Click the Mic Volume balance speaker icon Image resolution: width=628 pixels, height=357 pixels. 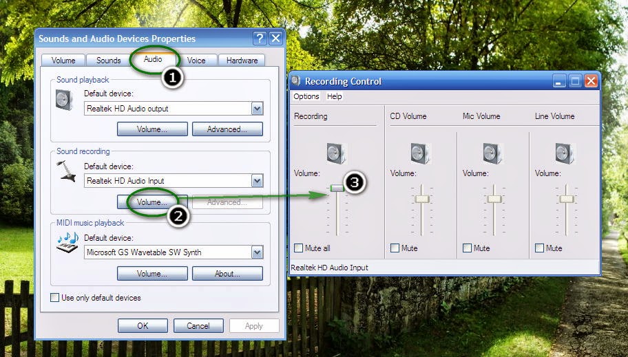point(492,153)
